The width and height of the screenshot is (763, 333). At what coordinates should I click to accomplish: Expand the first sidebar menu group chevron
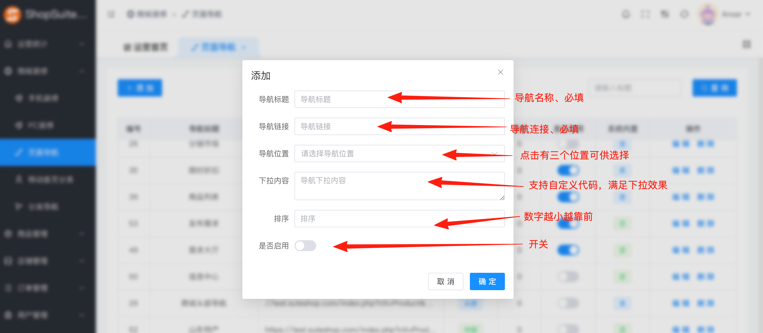point(82,44)
